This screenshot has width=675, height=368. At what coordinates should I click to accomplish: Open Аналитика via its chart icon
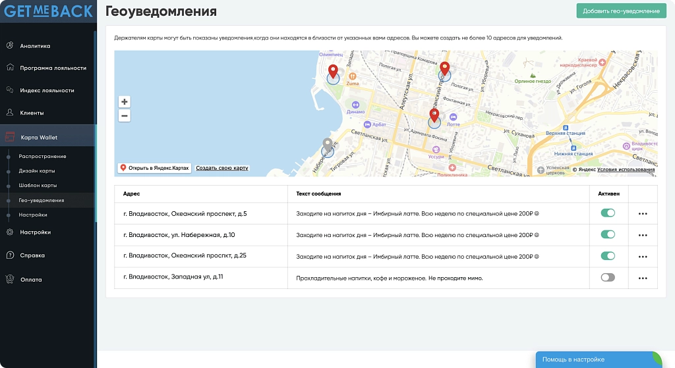pos(10,45)
